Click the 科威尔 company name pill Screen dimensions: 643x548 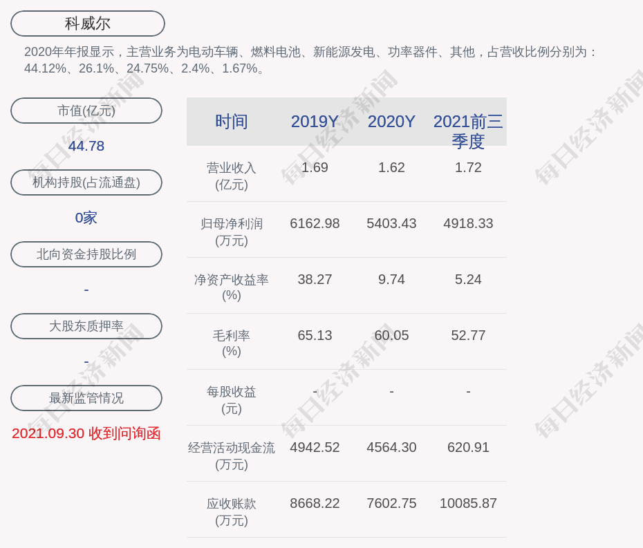88,23
